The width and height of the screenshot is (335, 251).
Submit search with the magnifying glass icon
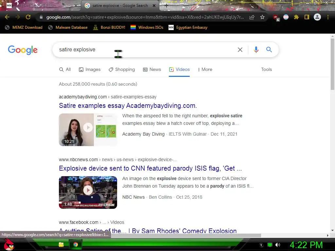[269, 50]
